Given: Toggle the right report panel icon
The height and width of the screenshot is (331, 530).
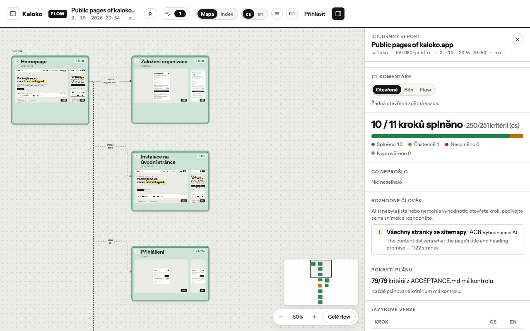Looking at the screenshot, I should 338,14.
